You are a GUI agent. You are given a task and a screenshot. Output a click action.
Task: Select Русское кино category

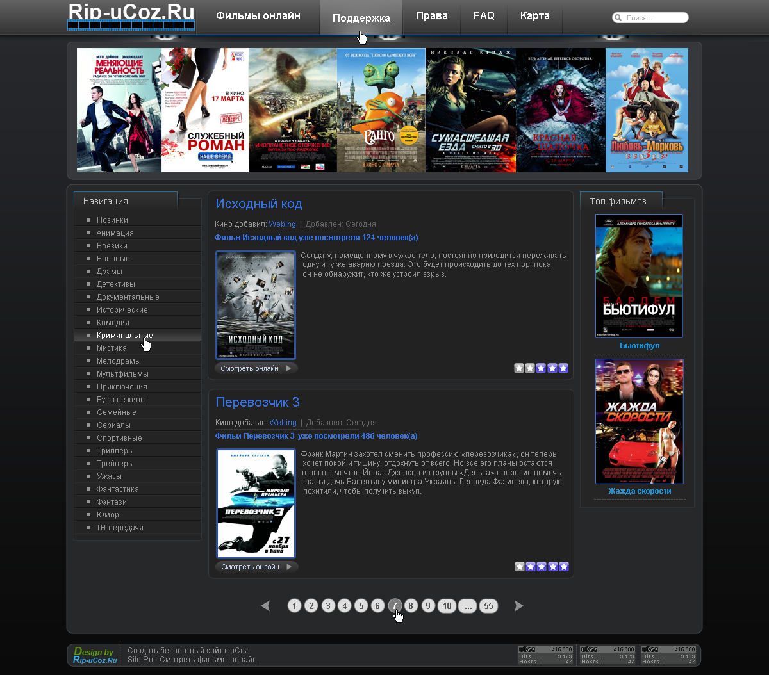pyautogui.click(x=138, y=400)
